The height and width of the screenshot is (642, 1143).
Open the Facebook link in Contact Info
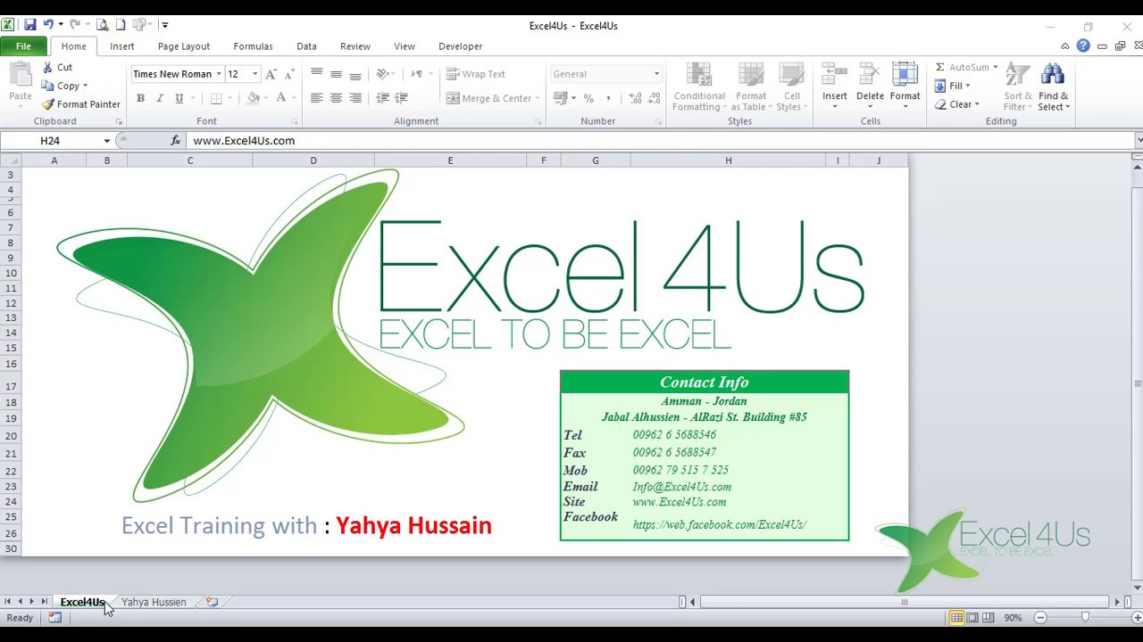(720, 524)
